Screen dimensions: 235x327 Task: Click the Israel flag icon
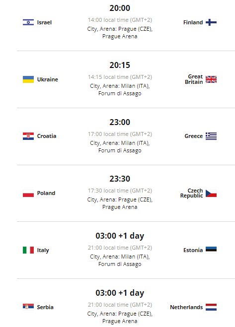(28, 22)
